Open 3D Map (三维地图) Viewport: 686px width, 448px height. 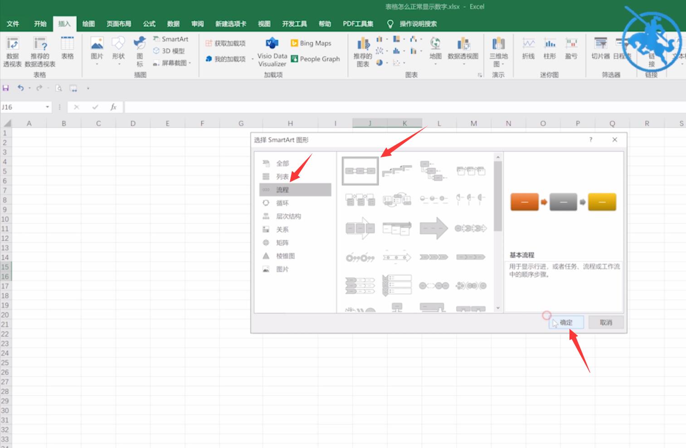(x=498, y=52)
